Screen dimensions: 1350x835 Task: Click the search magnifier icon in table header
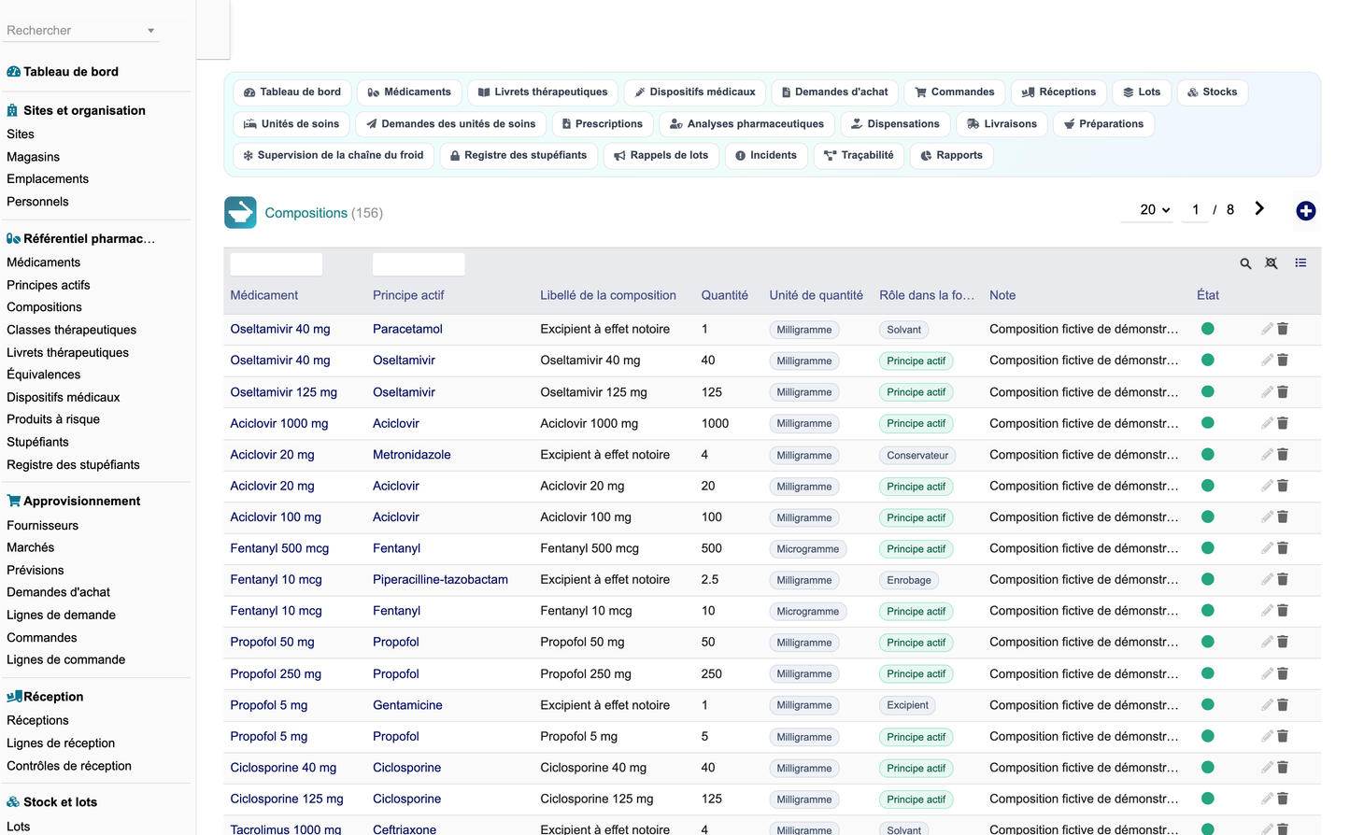(x=1245, y=263)
